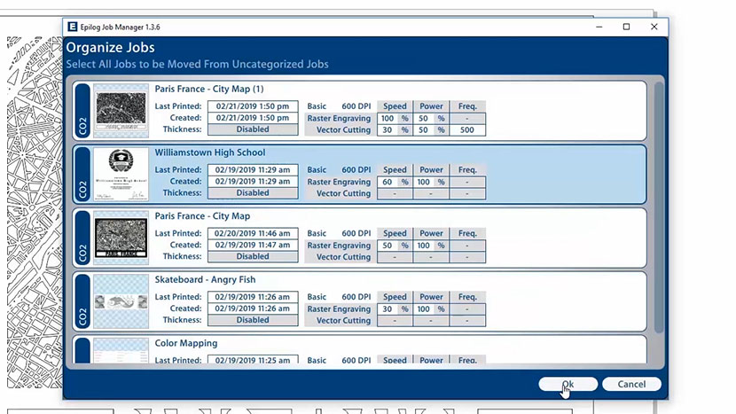Screen dimensions: 736x414
Task: Select the Paris France - City Map (1) thumbnail
Action: click(121, 110)
